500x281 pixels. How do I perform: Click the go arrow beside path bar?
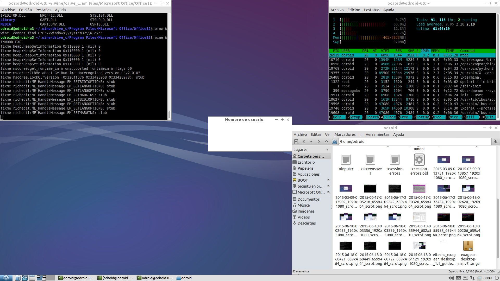495,142
